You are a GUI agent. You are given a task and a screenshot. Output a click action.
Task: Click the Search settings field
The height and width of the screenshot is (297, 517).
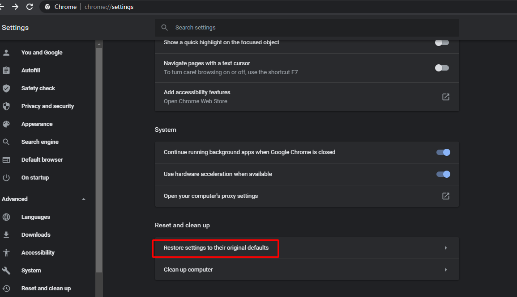(307, 28)
